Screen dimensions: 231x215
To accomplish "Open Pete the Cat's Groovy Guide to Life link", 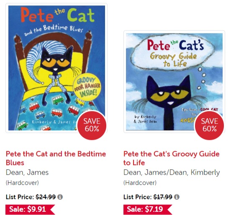I will pyautogui.click(x=172, y=158).
